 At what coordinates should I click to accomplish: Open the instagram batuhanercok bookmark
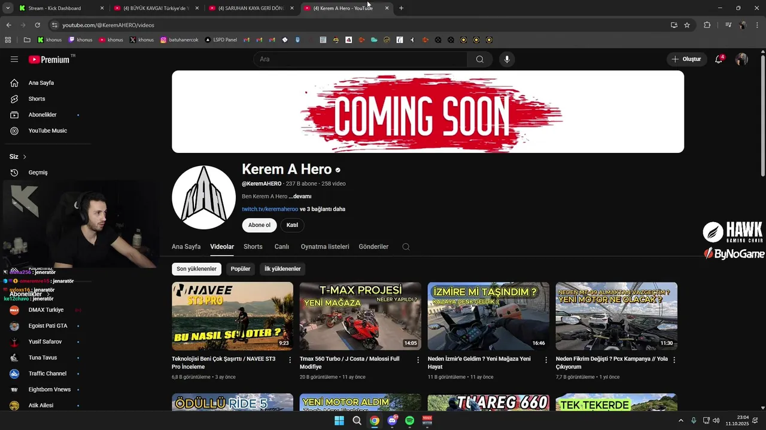(179, 40)
